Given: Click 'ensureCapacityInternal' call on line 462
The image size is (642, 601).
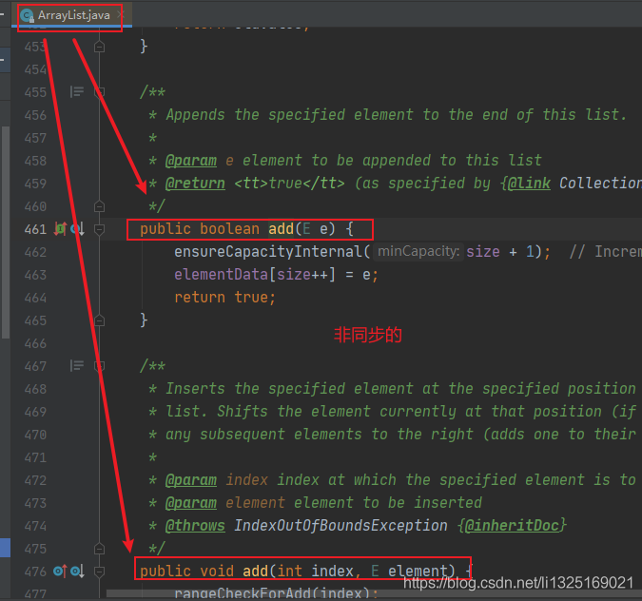Looking at the screenshot, I should pyautogui.click(x=268, y=252).
